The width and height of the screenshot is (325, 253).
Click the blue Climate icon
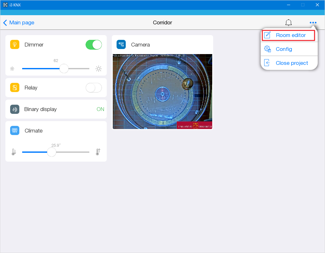tap(15, 131)
